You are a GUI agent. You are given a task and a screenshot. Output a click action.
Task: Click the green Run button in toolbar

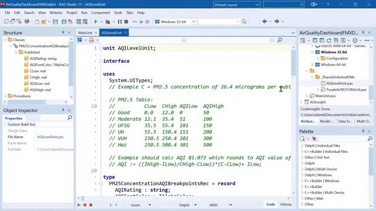pos(96,22)
